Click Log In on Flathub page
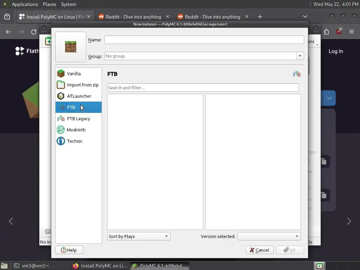The width and height of the screenshot is (360, 270). click(x=336, y=51)
